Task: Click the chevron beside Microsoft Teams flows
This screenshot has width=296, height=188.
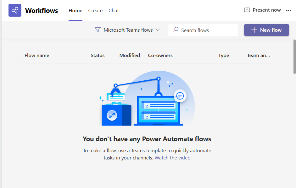Action: coord(158,30)
